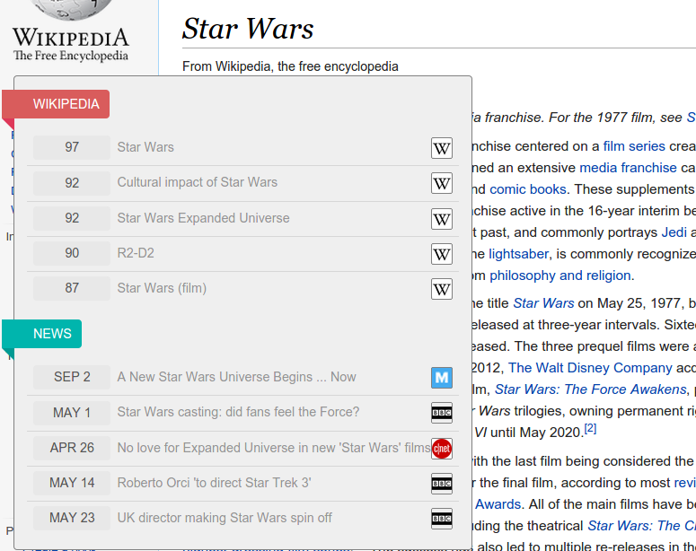This screenshot has width=696, height=551.
Task: Open 'Star Wars Expanded Universe' result
Action: pos(203,217)
